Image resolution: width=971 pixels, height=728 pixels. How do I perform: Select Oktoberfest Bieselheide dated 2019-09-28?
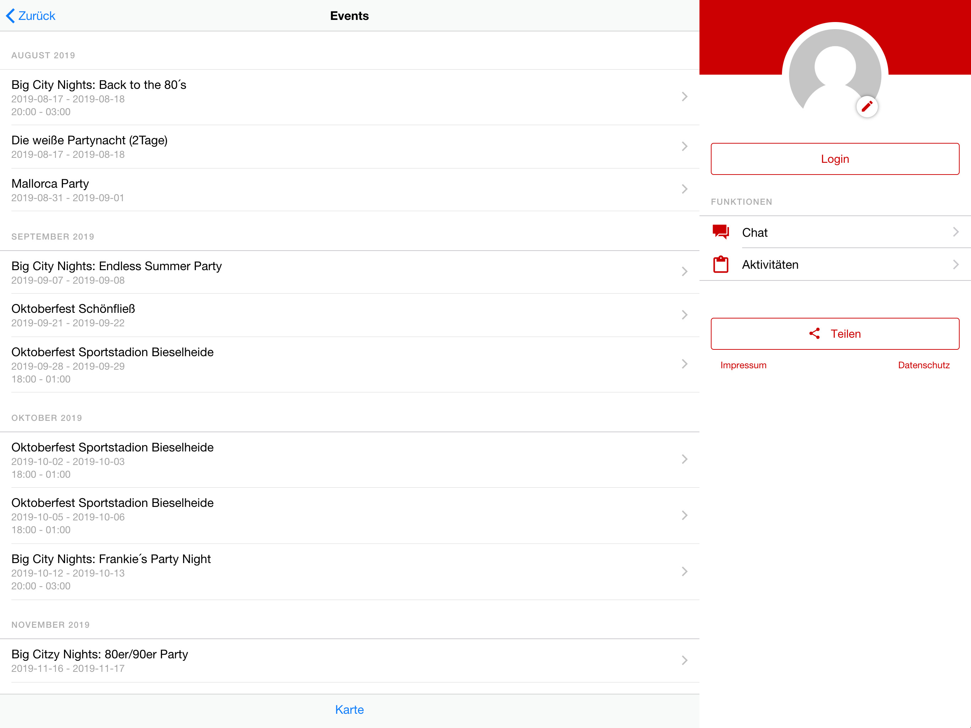[x=349, y=364]
